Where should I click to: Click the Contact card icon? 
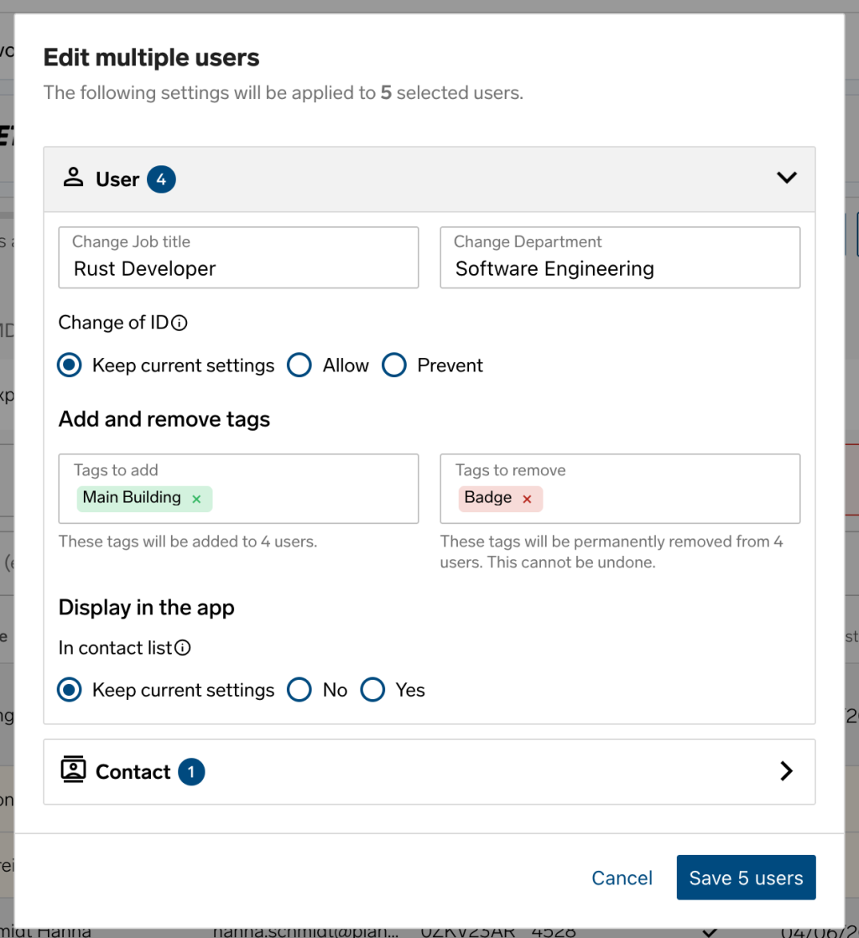pos(74,770)
